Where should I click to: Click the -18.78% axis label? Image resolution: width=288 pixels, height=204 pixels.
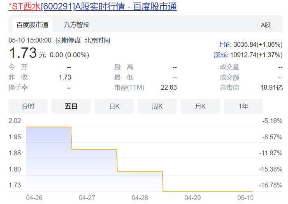(x=271, y=185)
